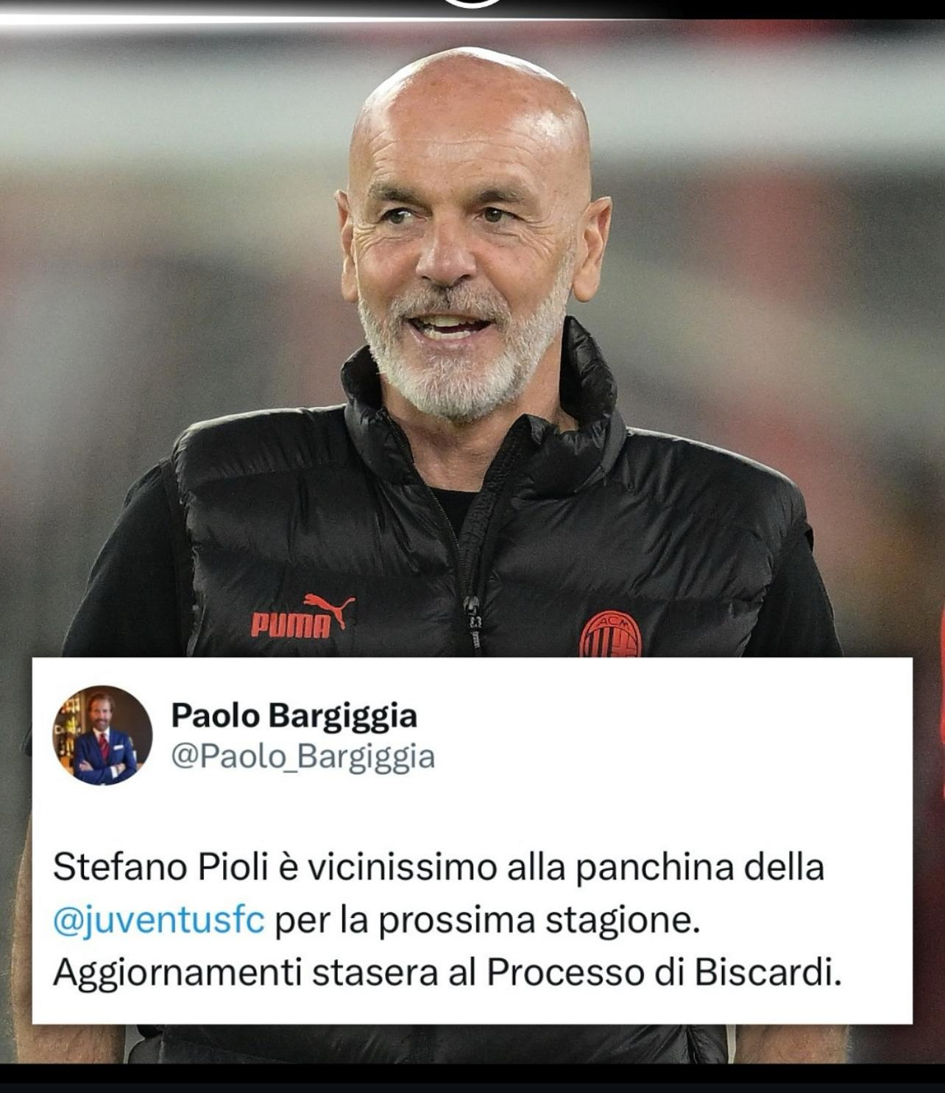Select the display name "Paolo Bargiggia"
The image size is (945, 1093).
coord(294,715)
